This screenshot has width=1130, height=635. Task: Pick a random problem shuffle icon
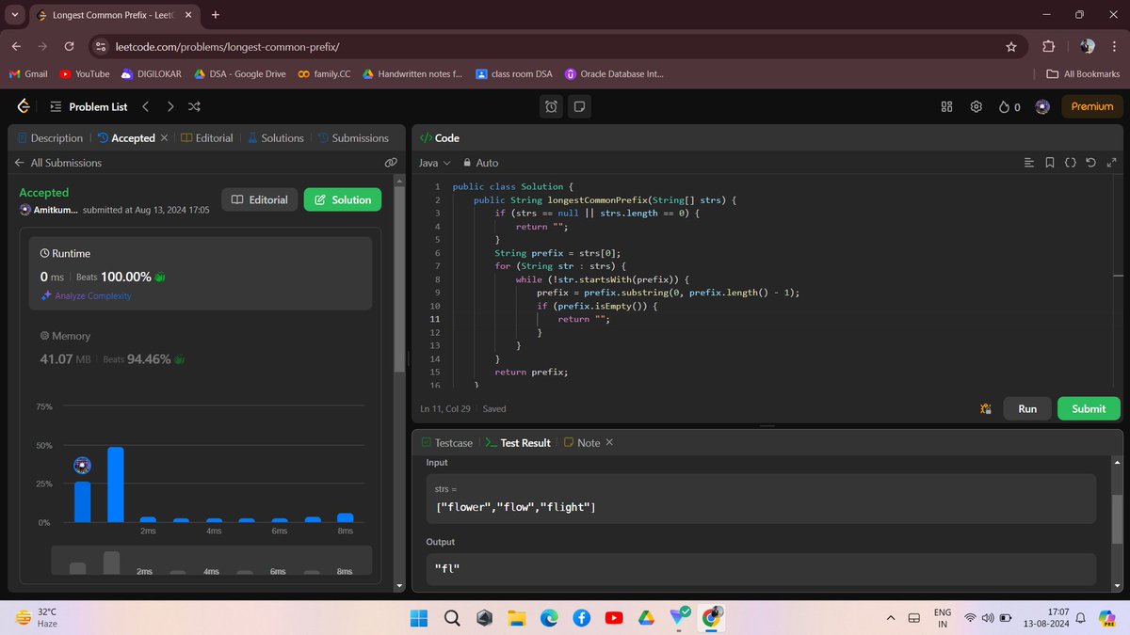194,106
